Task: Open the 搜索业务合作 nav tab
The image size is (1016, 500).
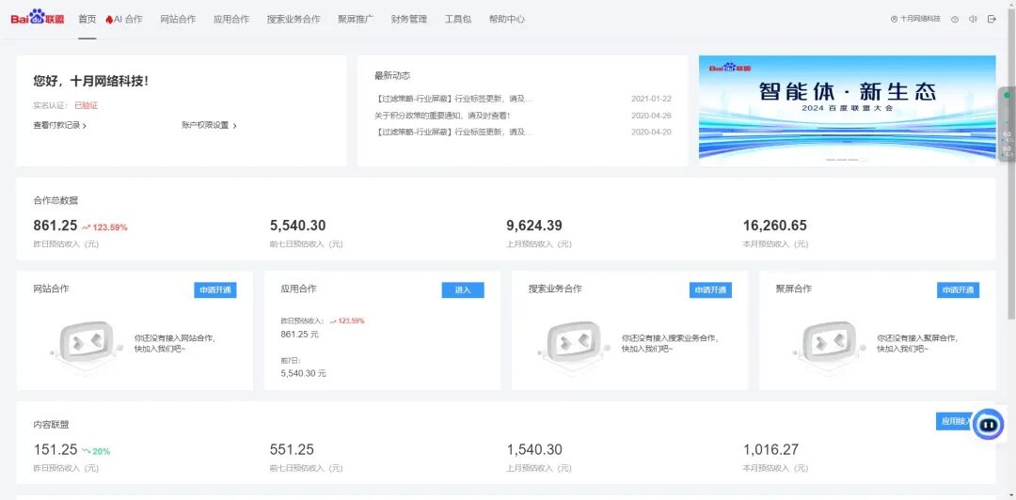Action: 293,19
